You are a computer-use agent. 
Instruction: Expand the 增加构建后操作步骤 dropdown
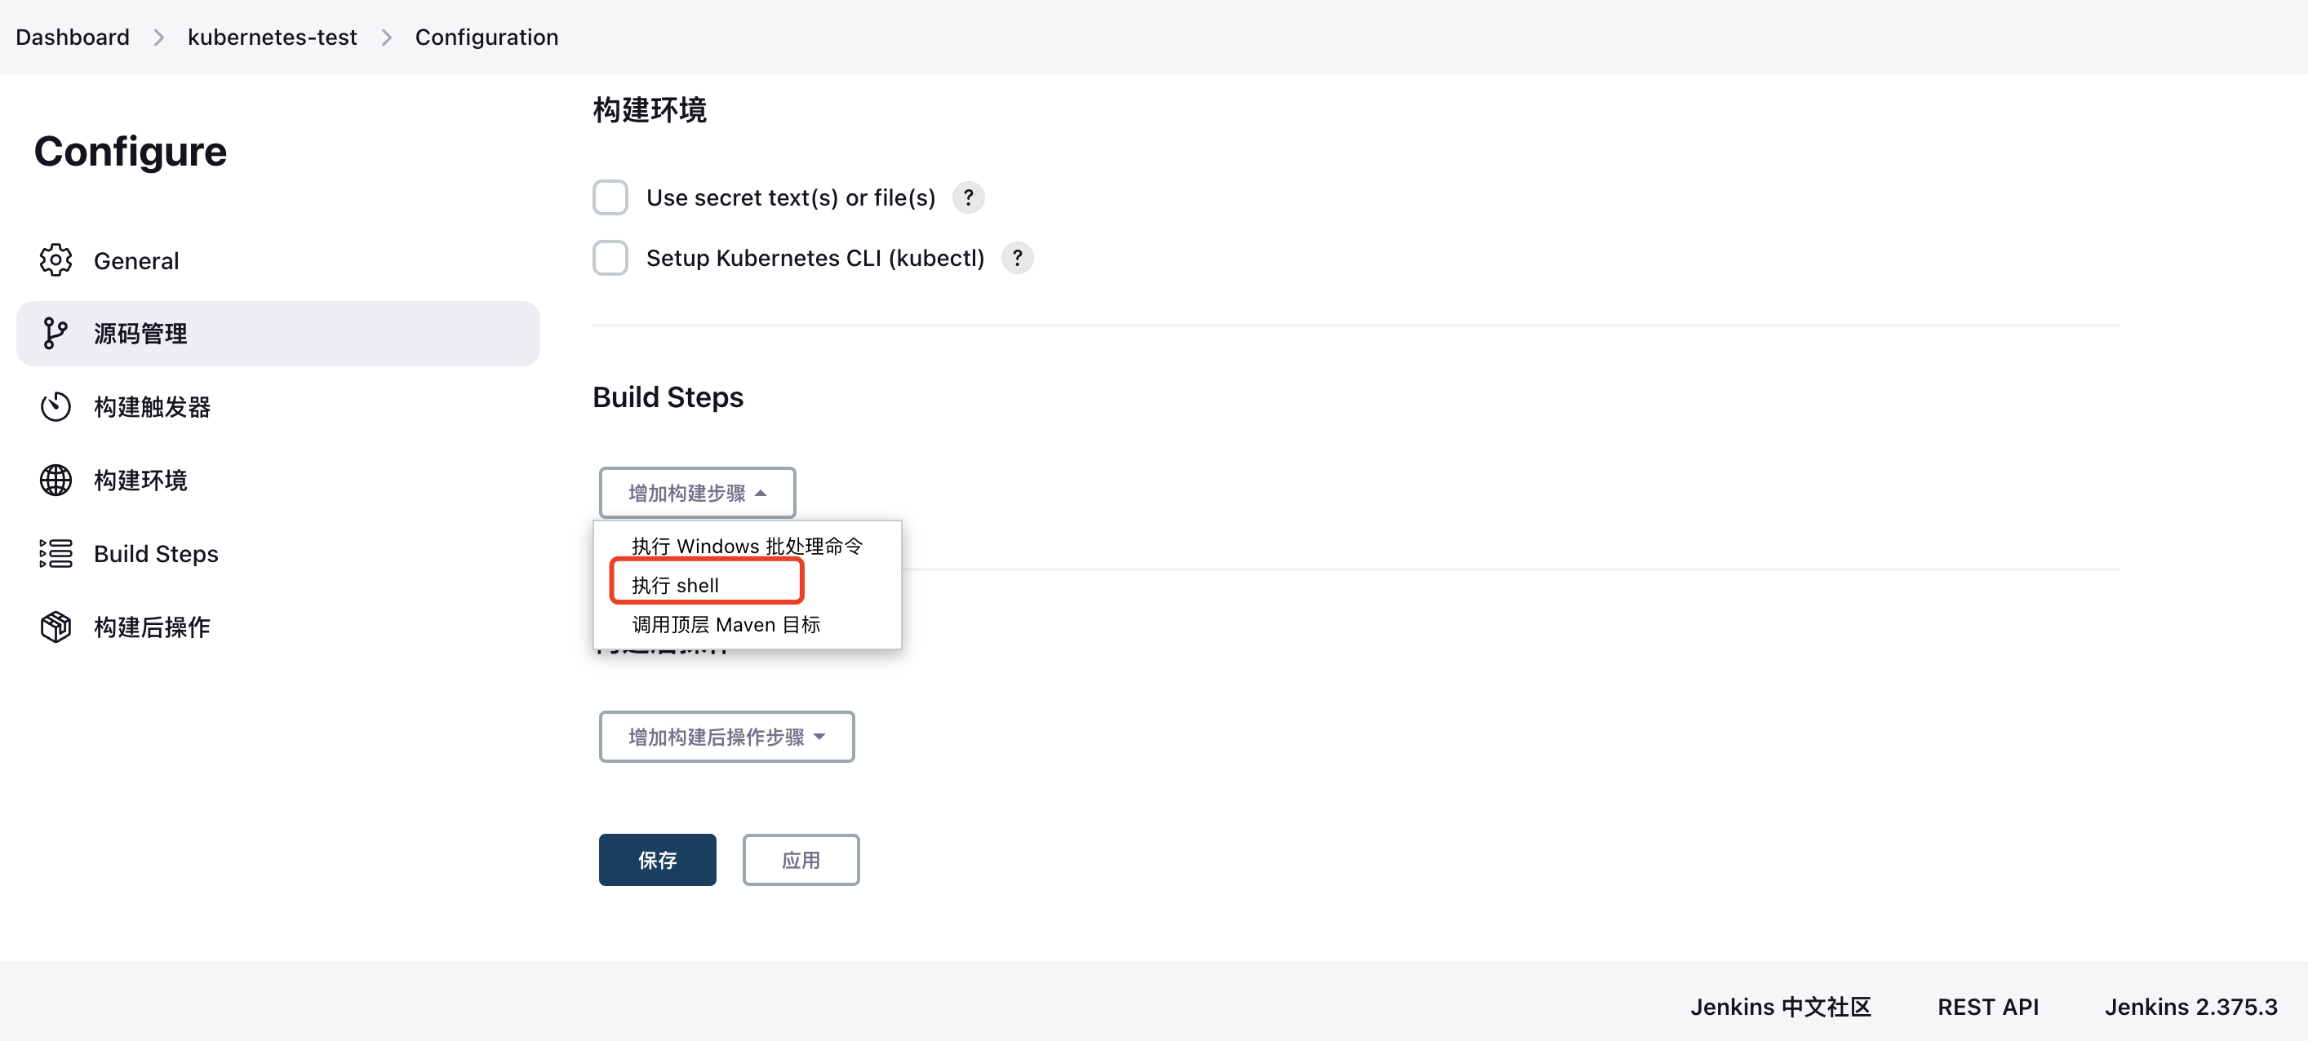click(726, 737)
